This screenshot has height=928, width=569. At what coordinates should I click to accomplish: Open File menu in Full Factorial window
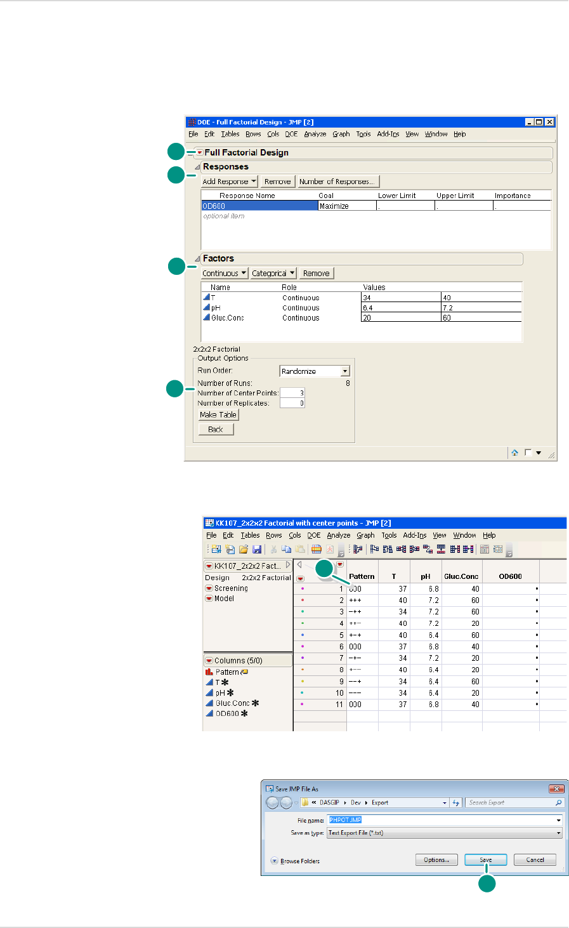tap(193, 134)
